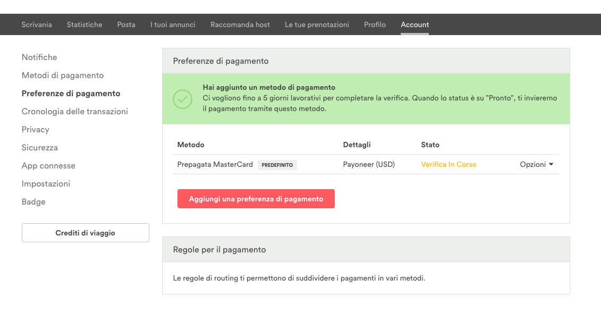
Task: Select Raccomanda host in navigation
Action: click(x=240, y=24)
